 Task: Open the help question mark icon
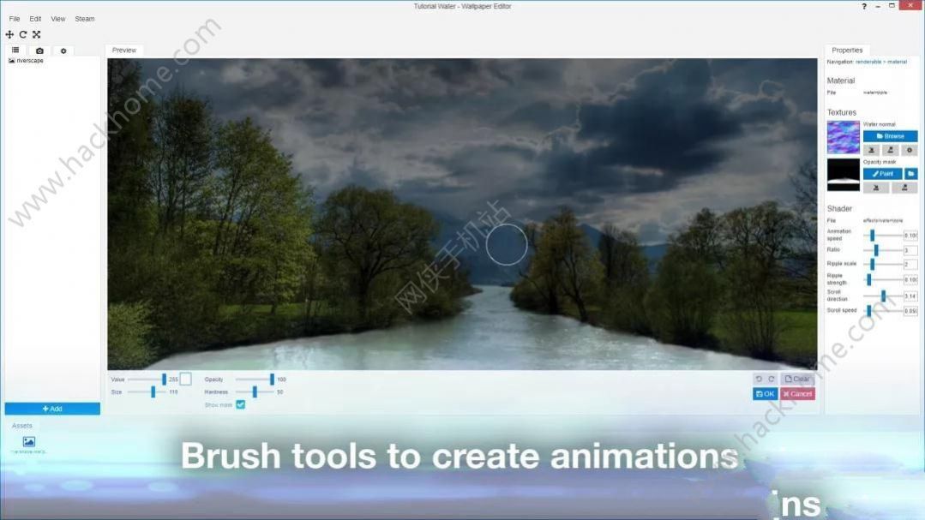tap(864, 6)
